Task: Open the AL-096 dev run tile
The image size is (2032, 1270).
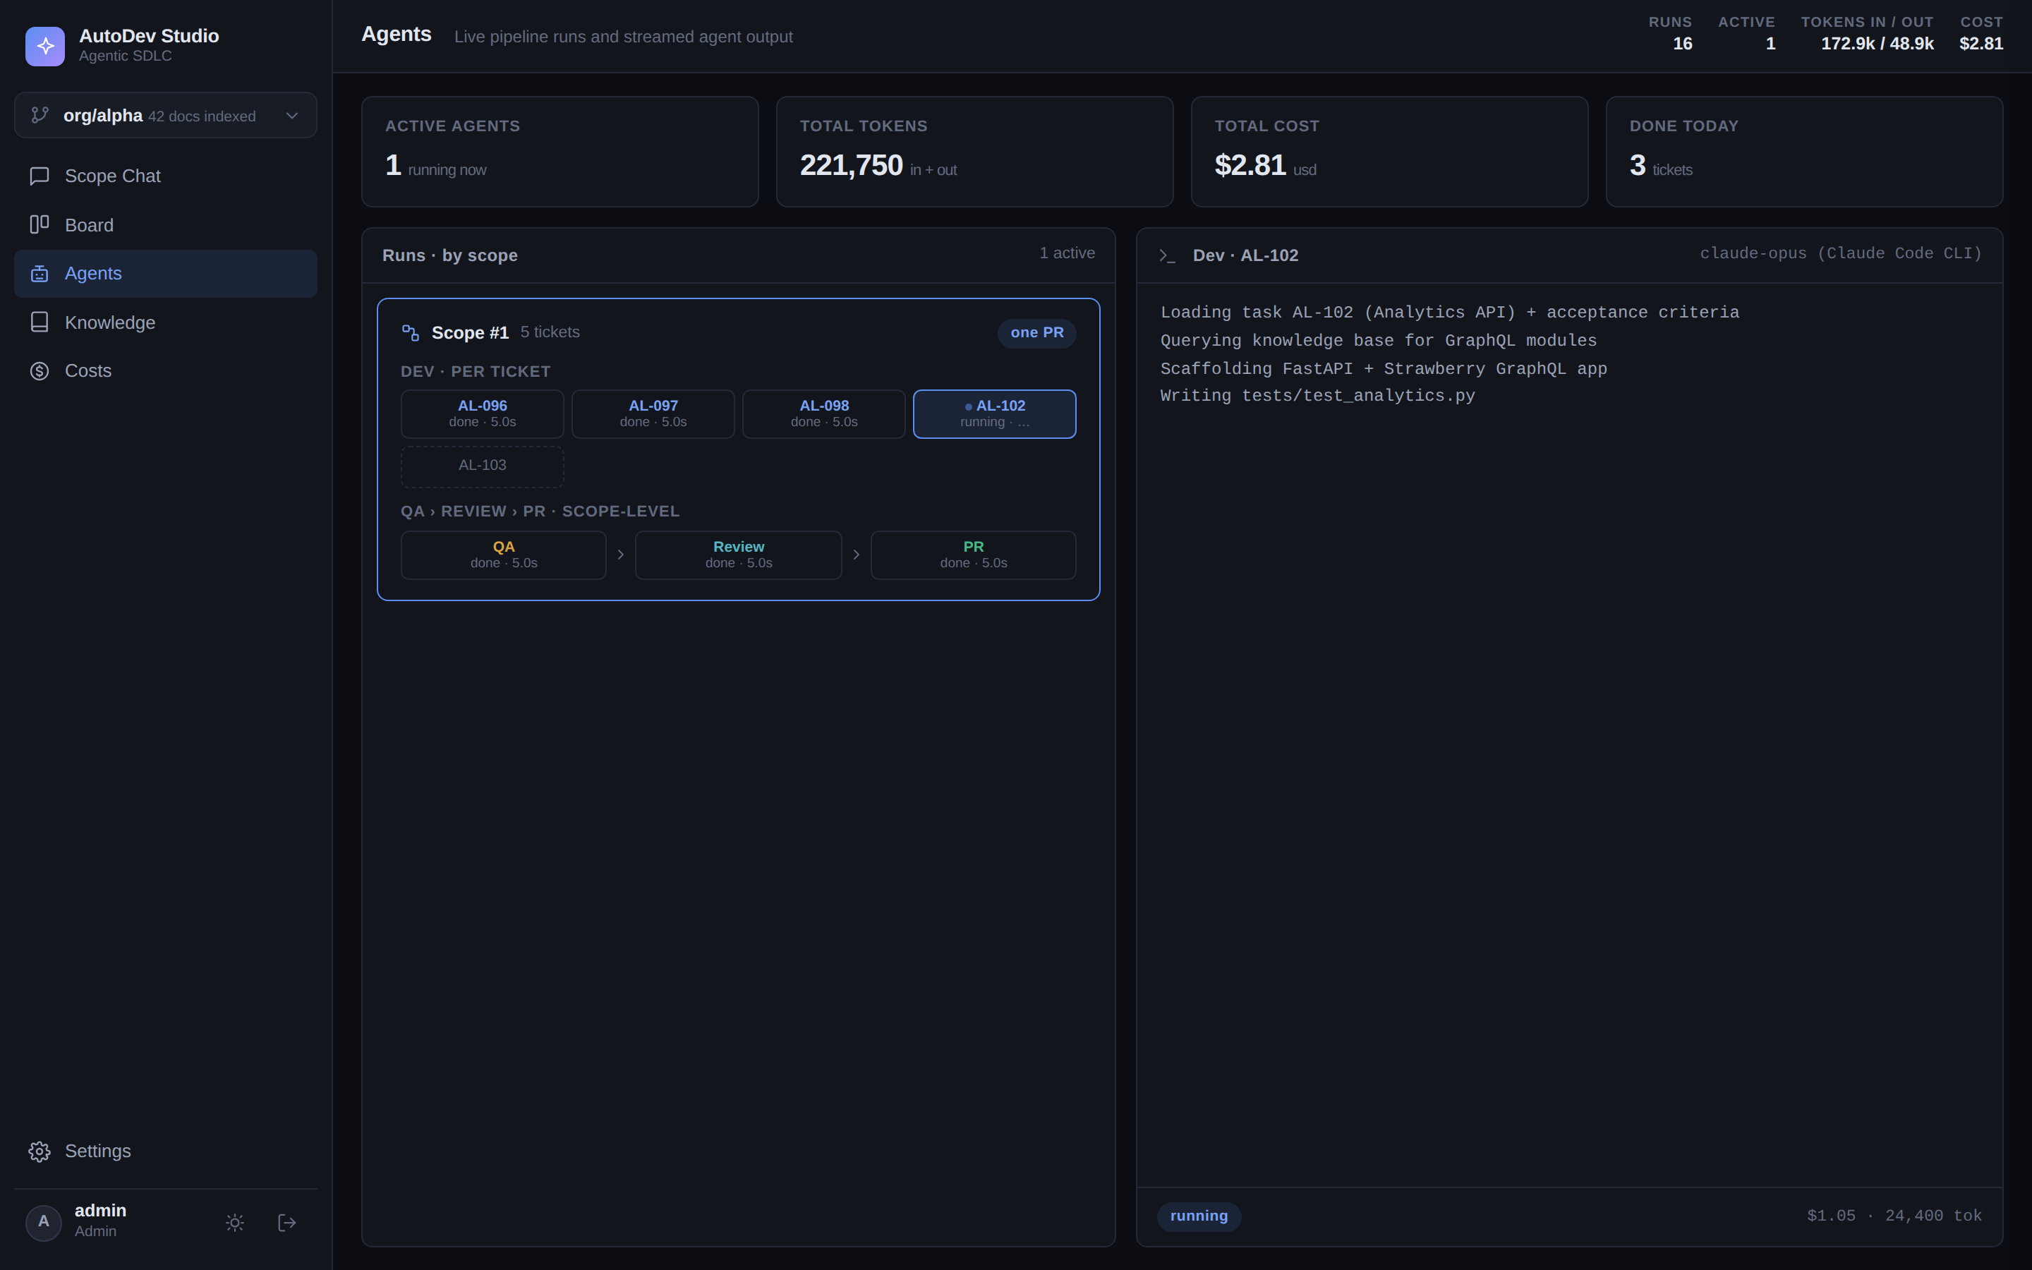Action: 482,414
